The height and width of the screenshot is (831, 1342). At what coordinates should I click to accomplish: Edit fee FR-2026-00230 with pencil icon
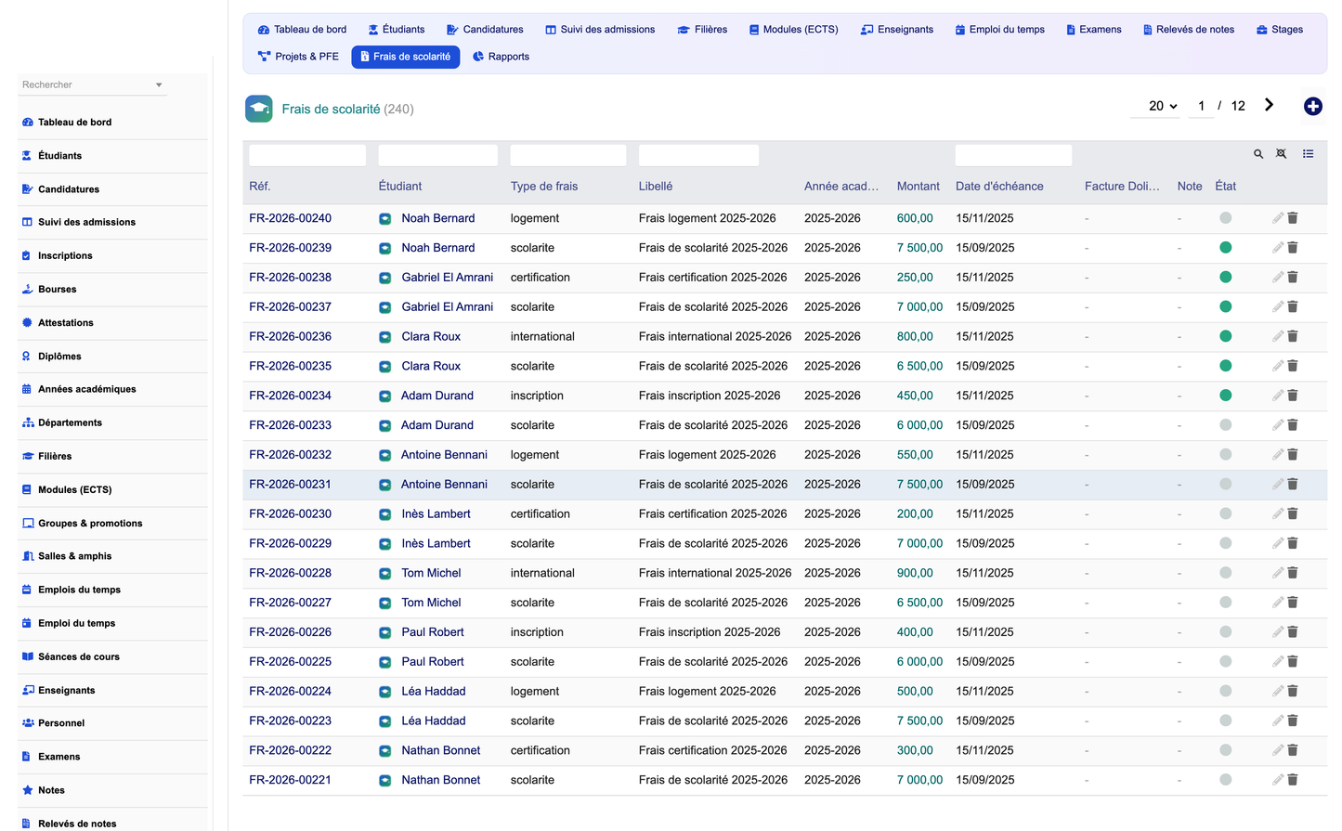click(1278, 513)
